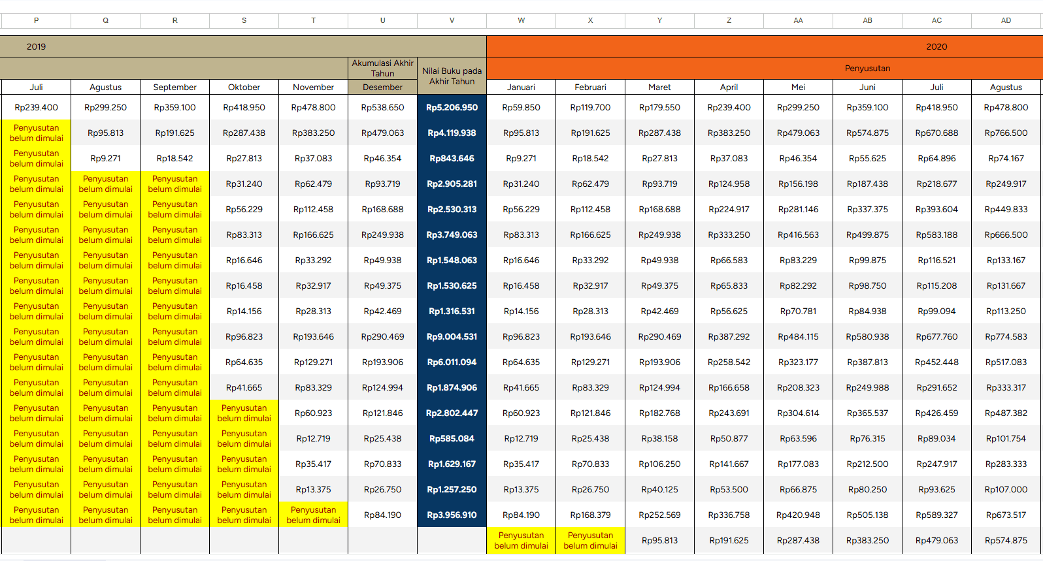The width and height of the screenshot is (1043, 561).
Task: Click the Rp249.938 Desember cell
Action: click(382, 234)
